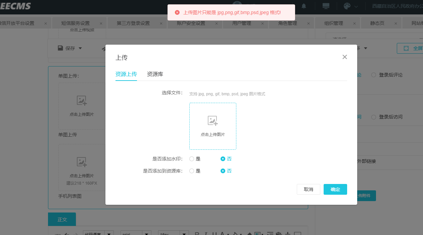Screen dimensions: 423x235
Task: Click the notification bell icon
Action: [304, 6]
